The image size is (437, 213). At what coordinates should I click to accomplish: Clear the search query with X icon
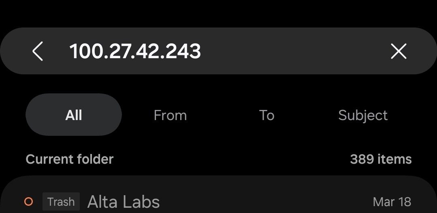(399, 51)
